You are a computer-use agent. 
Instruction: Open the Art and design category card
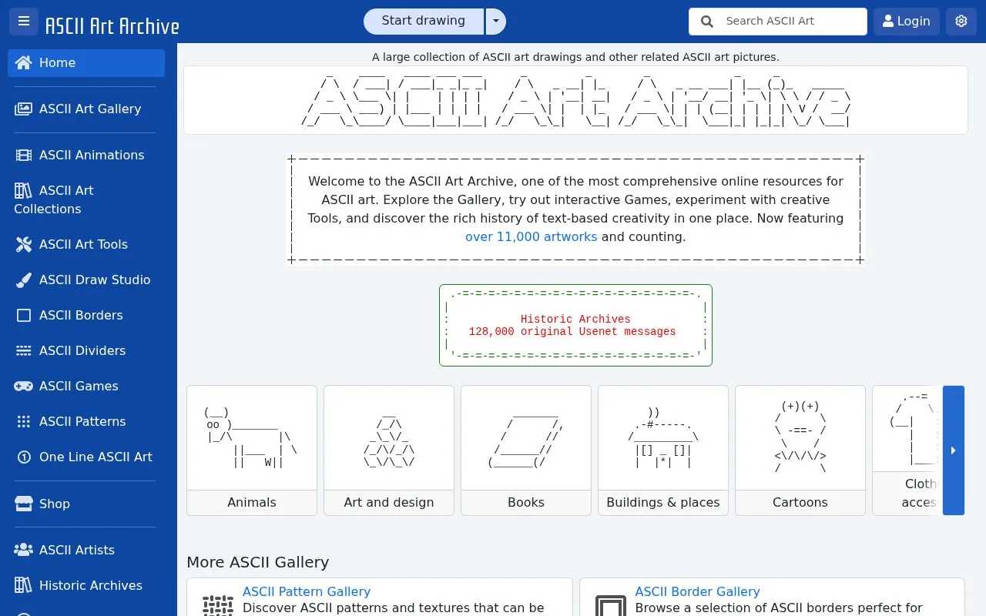(x=389, y=450)
